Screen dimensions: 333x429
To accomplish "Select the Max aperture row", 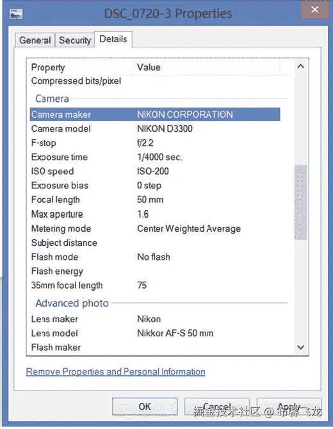I will tap(155, 214).
